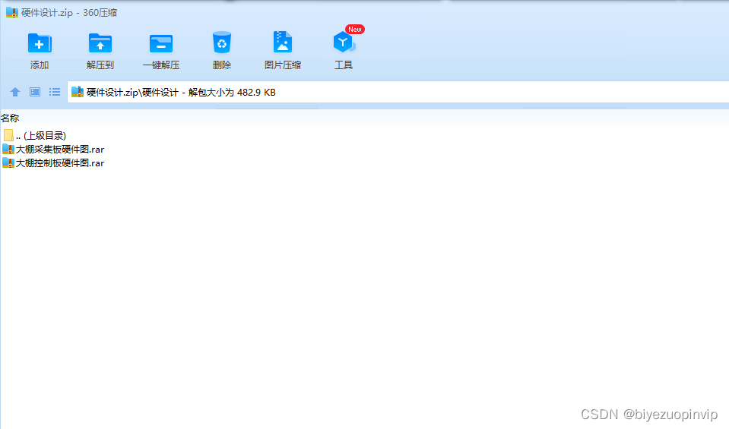Screen dimensions: 729x429
Task: Switch to the icon view mode button
Action: coord(35,92)
